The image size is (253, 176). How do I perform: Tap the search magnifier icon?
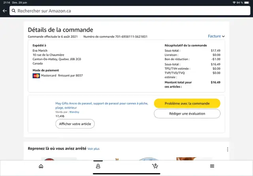[x=14, y=11]
